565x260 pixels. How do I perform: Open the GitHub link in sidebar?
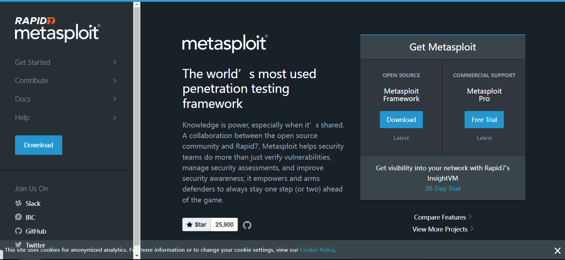pyautogui.click(x=36, y=231)
